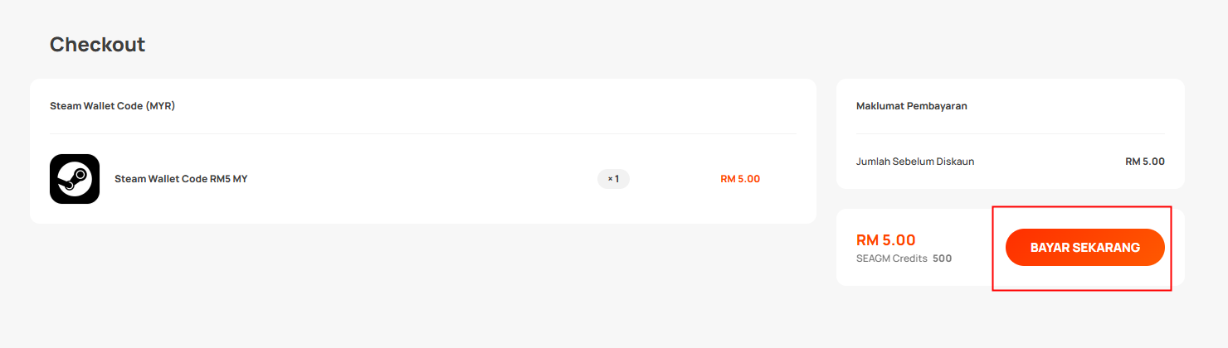
Task: Click the divider under Maklumat Pembayaran
Action: pyautogui.click(x=1011, y=133)
